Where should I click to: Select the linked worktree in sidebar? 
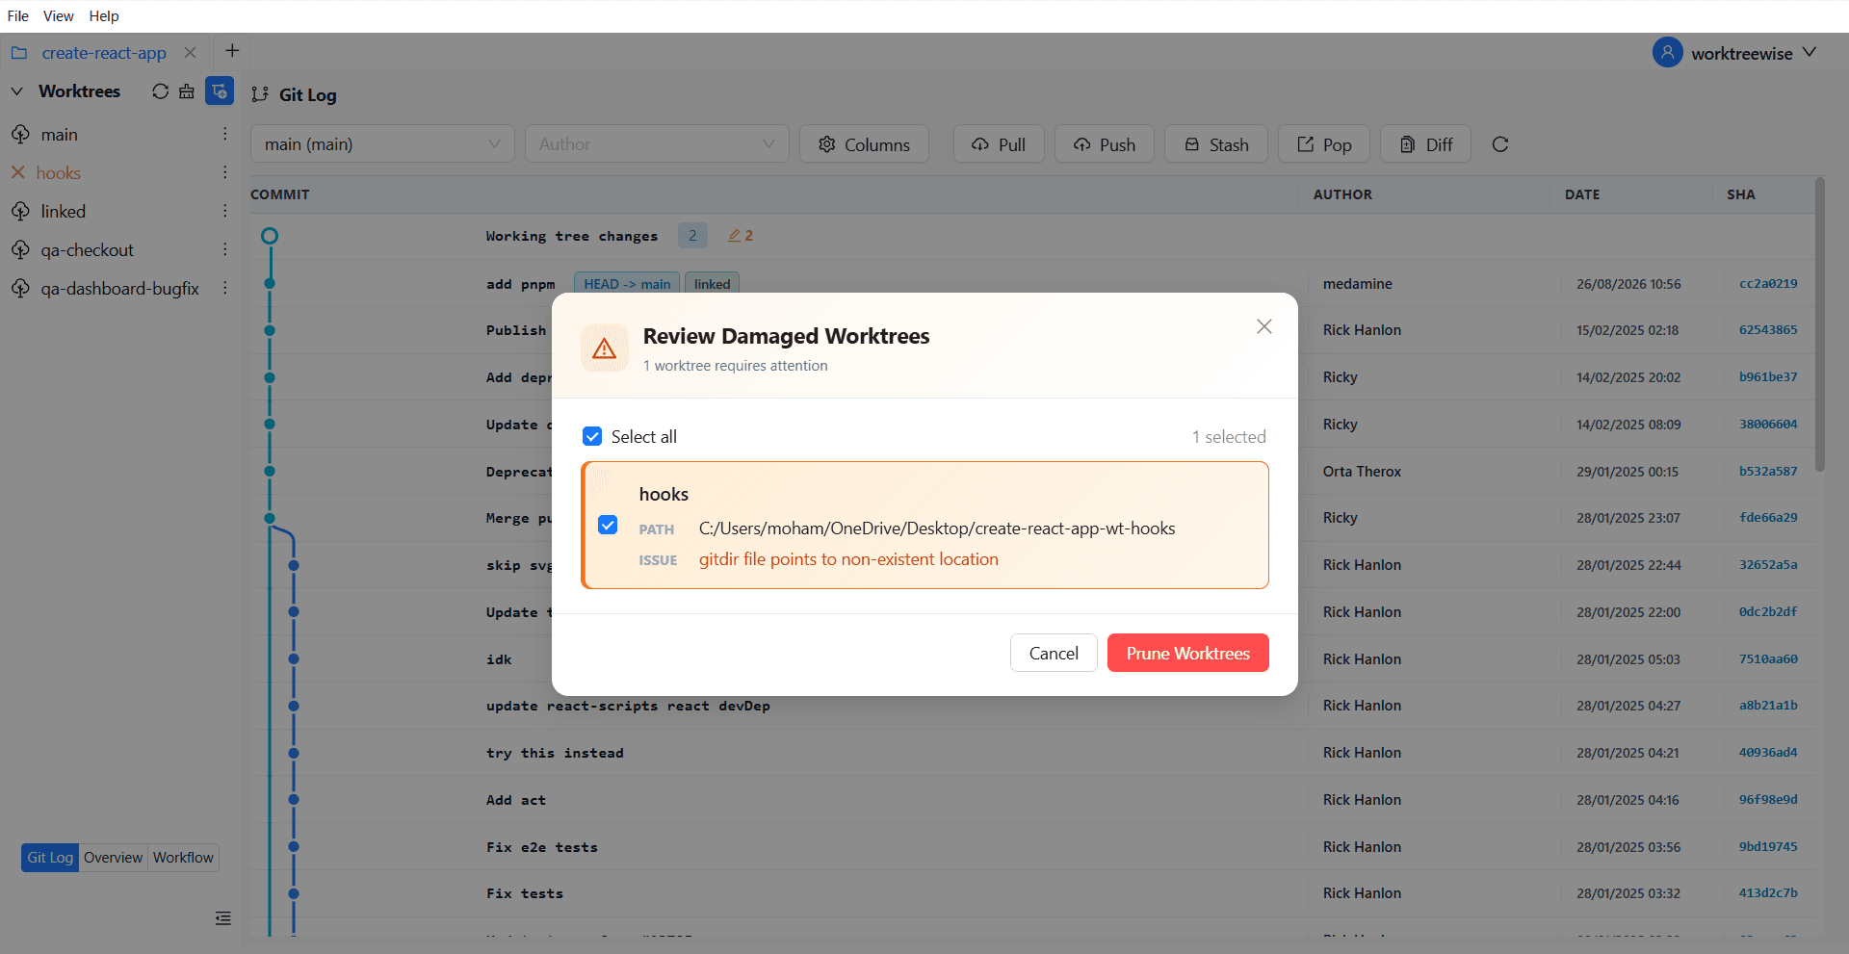coord(64,212)
